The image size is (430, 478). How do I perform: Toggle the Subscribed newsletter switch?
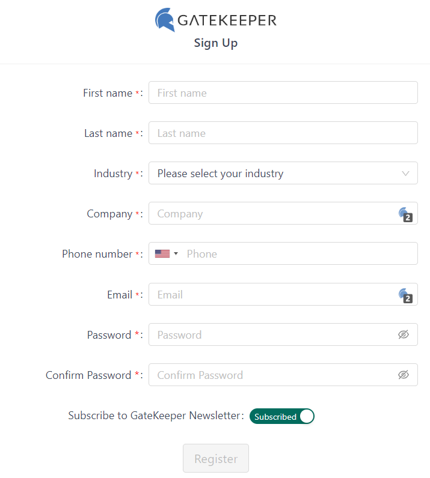(282, 416)
